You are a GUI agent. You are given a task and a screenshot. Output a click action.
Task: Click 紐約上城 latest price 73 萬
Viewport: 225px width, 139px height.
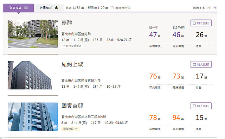point(178,76)
